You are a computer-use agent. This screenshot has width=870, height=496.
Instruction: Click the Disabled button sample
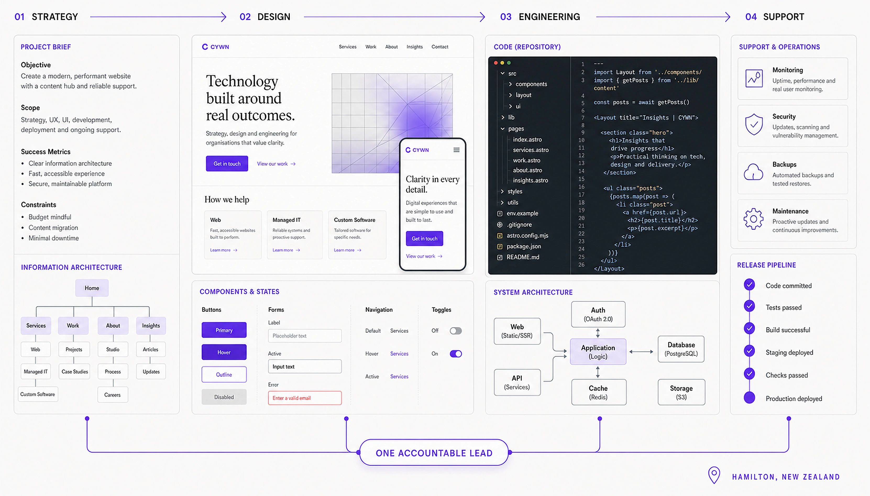click(x=224, y=397)
